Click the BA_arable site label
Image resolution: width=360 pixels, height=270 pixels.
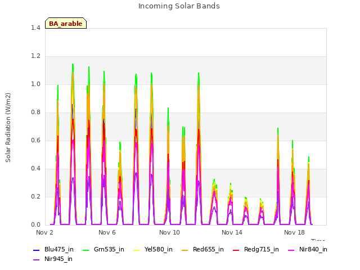coord(66,24)
